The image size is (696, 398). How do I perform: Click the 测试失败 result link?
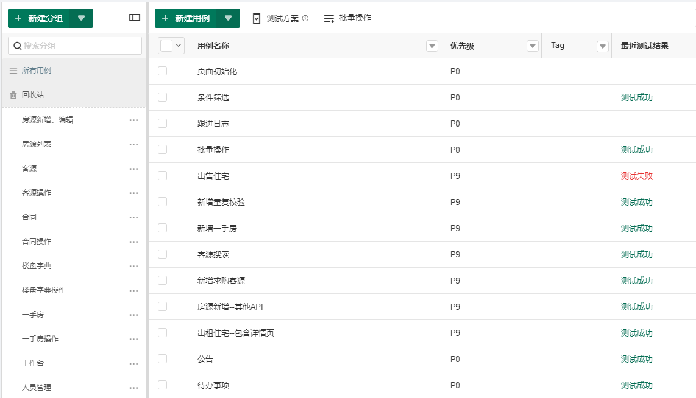tap(636, 176)
